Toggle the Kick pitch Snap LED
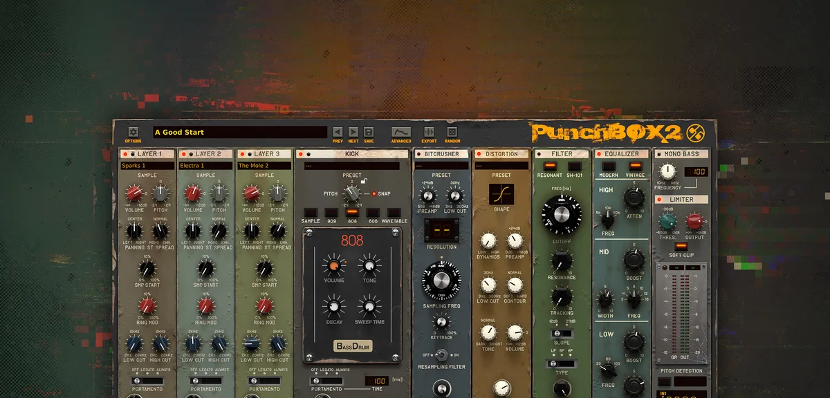 374,194
